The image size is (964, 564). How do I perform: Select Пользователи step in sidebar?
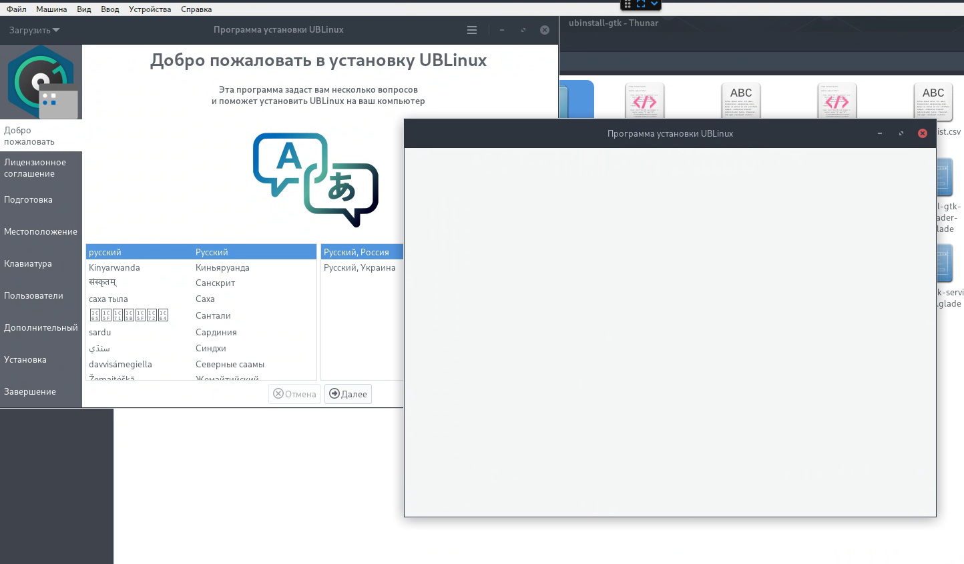click(x=41, y=295)
